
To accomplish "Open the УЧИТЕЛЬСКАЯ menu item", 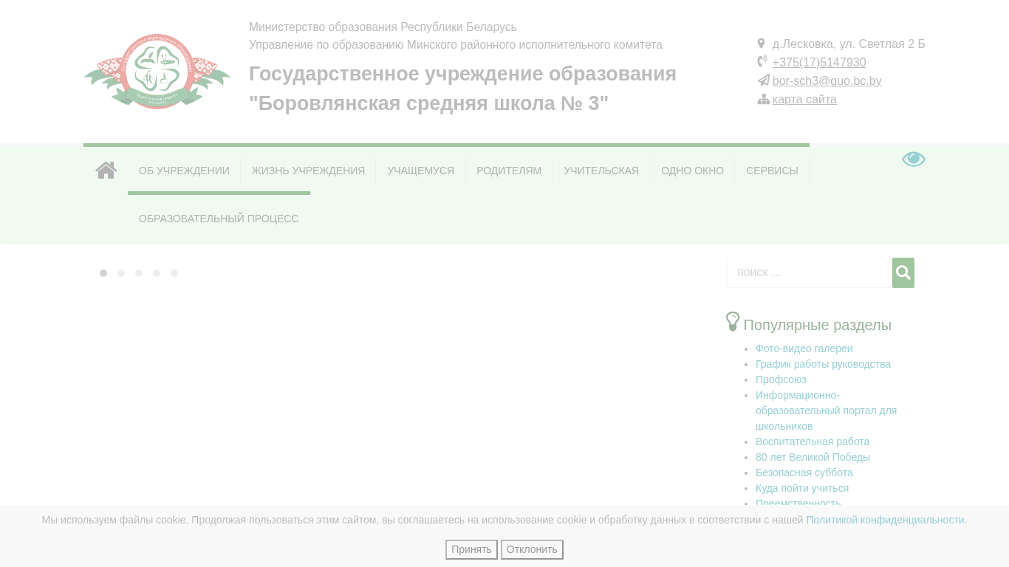I will (x=601, y=171).
